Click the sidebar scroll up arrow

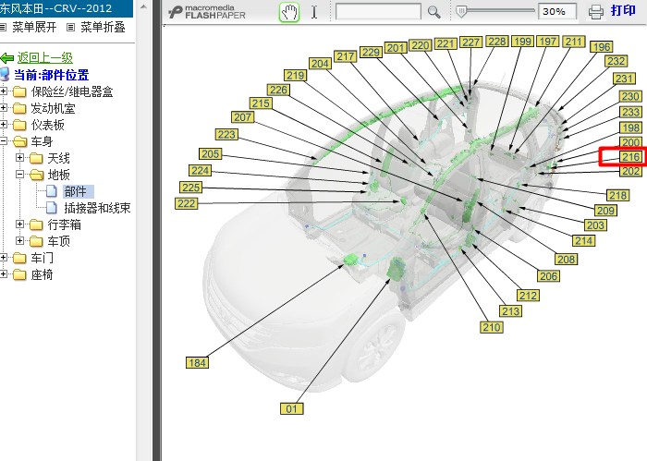[143, 7]
